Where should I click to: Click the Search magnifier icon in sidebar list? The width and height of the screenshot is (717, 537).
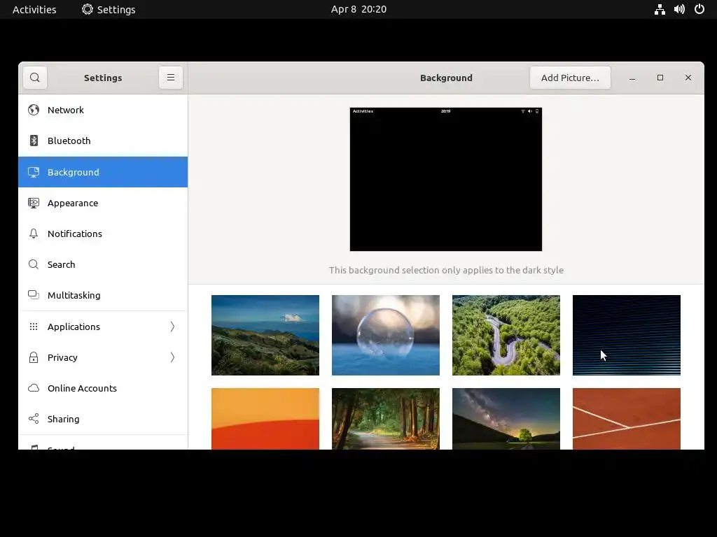(x=34, y=264)
